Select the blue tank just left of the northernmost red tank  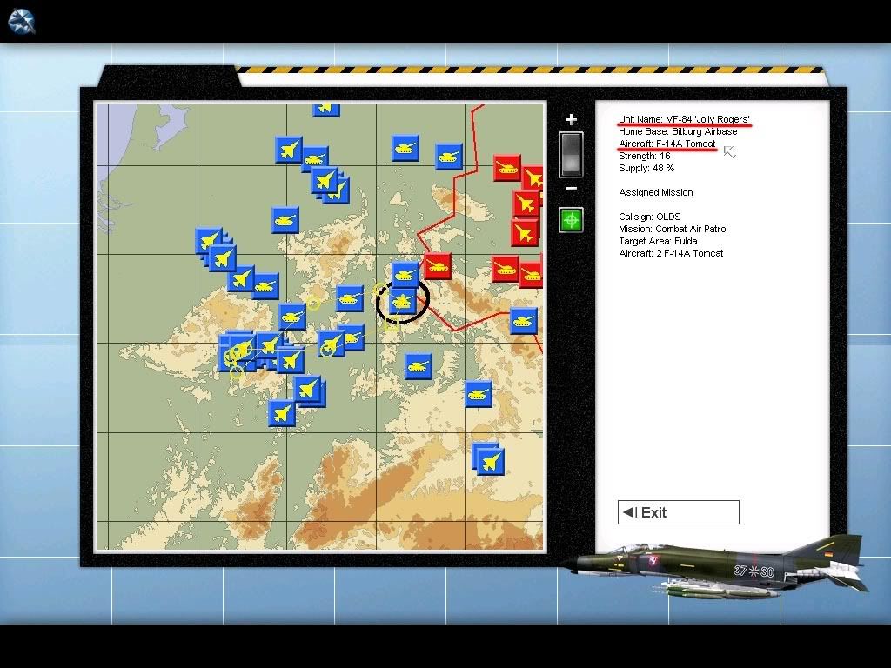point(449,157)
